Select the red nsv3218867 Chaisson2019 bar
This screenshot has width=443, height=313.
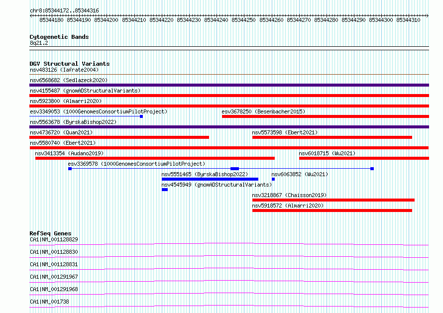coord(333,200)
